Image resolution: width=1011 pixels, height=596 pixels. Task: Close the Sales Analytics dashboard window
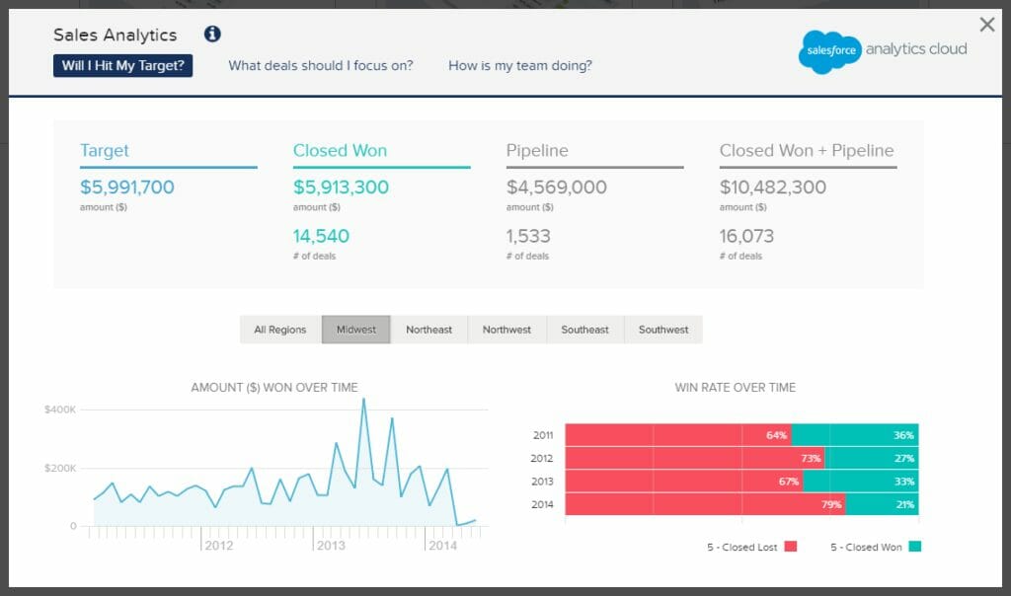coord(986,25)
